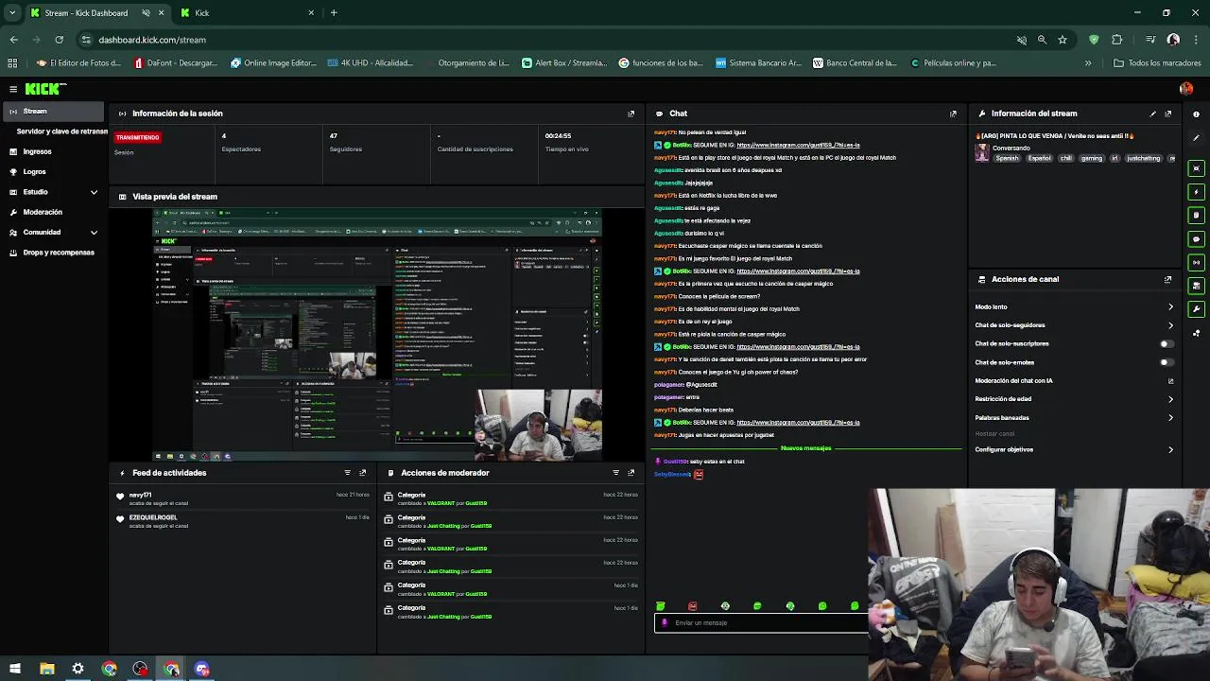Open Todos los marcadores folder
Image resolution: width=1210 pixels, height=681 pixels.
pos(1158,63)
